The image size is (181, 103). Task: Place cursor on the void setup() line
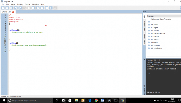15,30
